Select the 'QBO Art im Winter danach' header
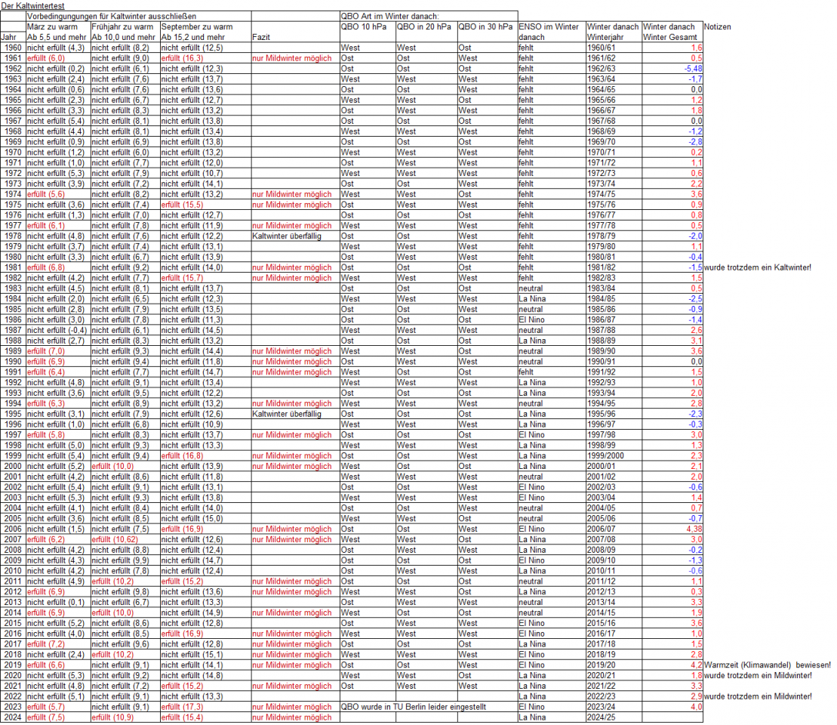The width and height of the screenshot is (837, 725). 389,16
